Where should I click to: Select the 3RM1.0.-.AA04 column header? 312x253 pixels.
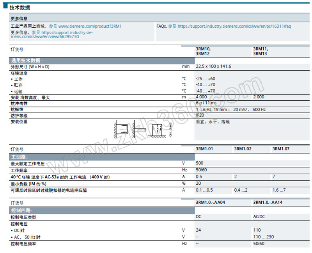tap(210, 202)
